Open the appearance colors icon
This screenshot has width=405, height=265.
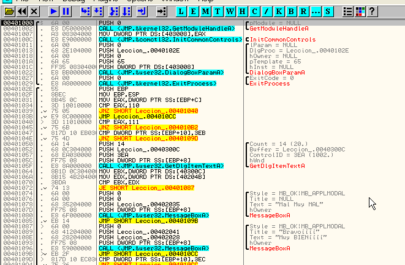tap(359, 12)
